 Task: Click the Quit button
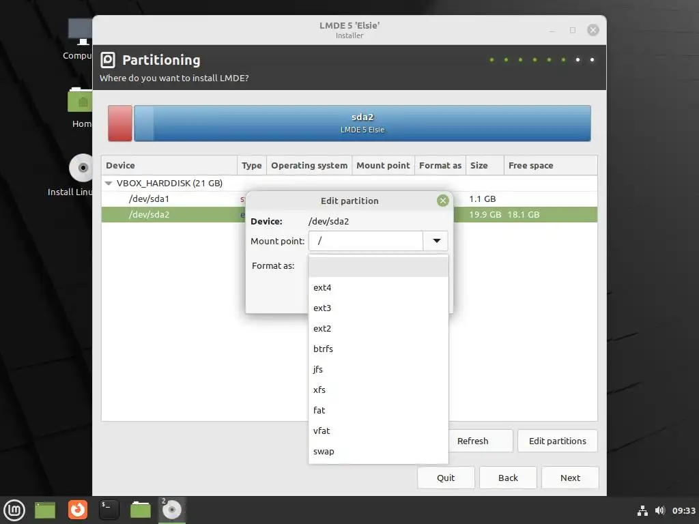445,478
